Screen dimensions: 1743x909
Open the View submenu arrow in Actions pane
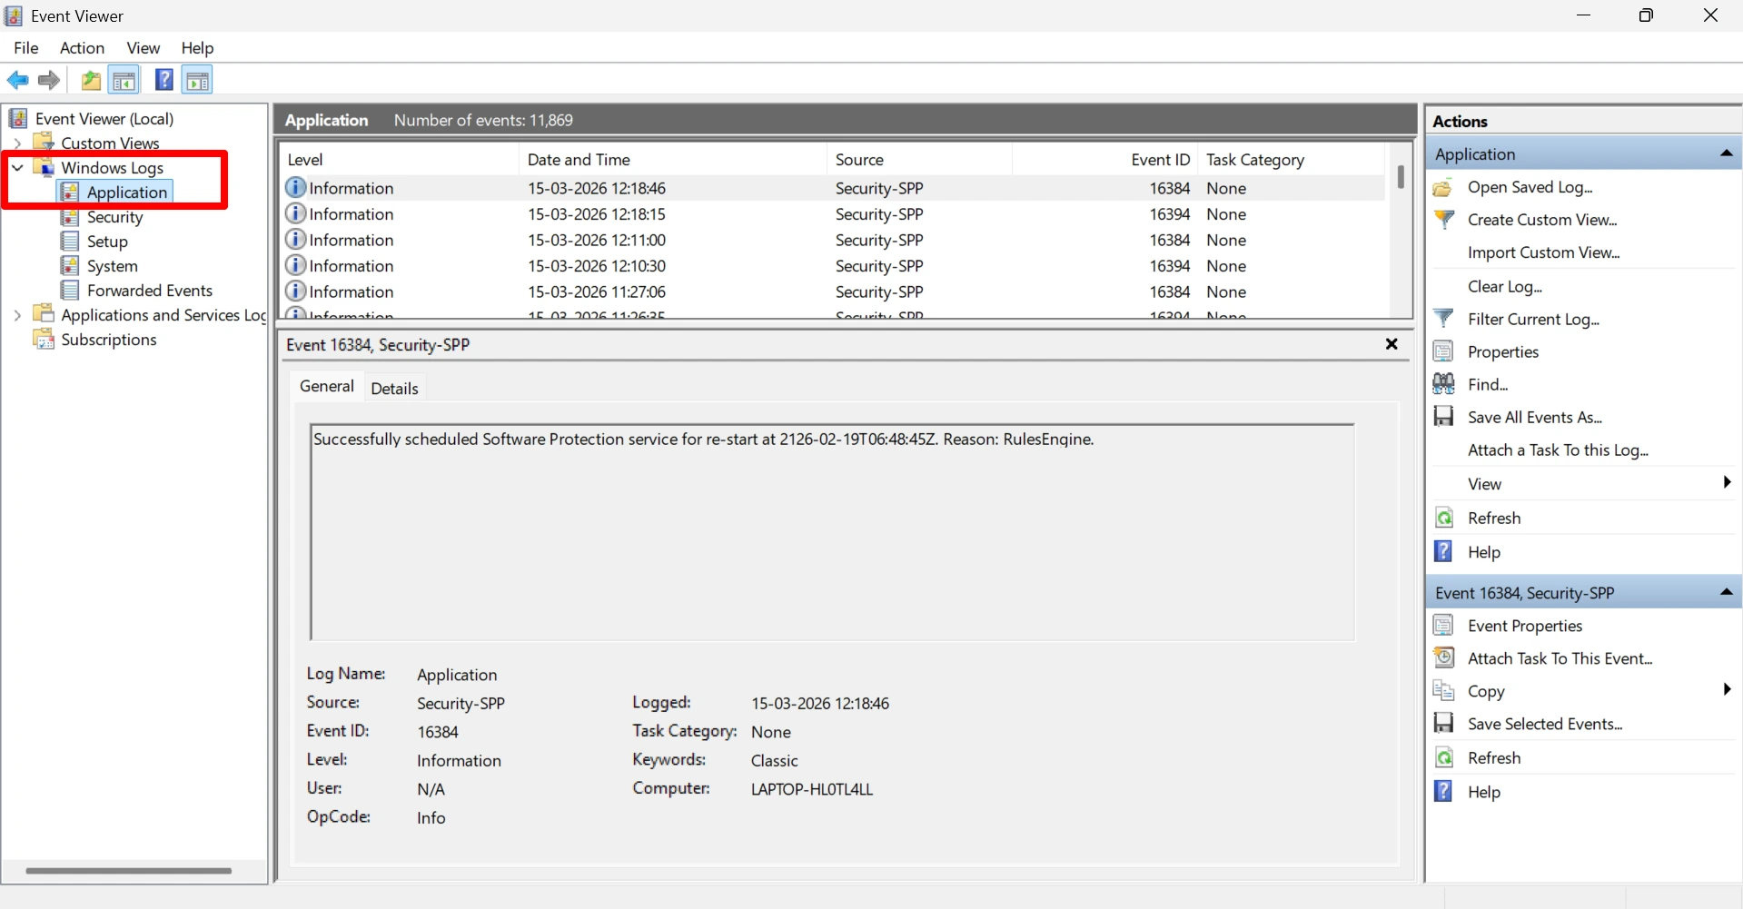point(1726,483)
